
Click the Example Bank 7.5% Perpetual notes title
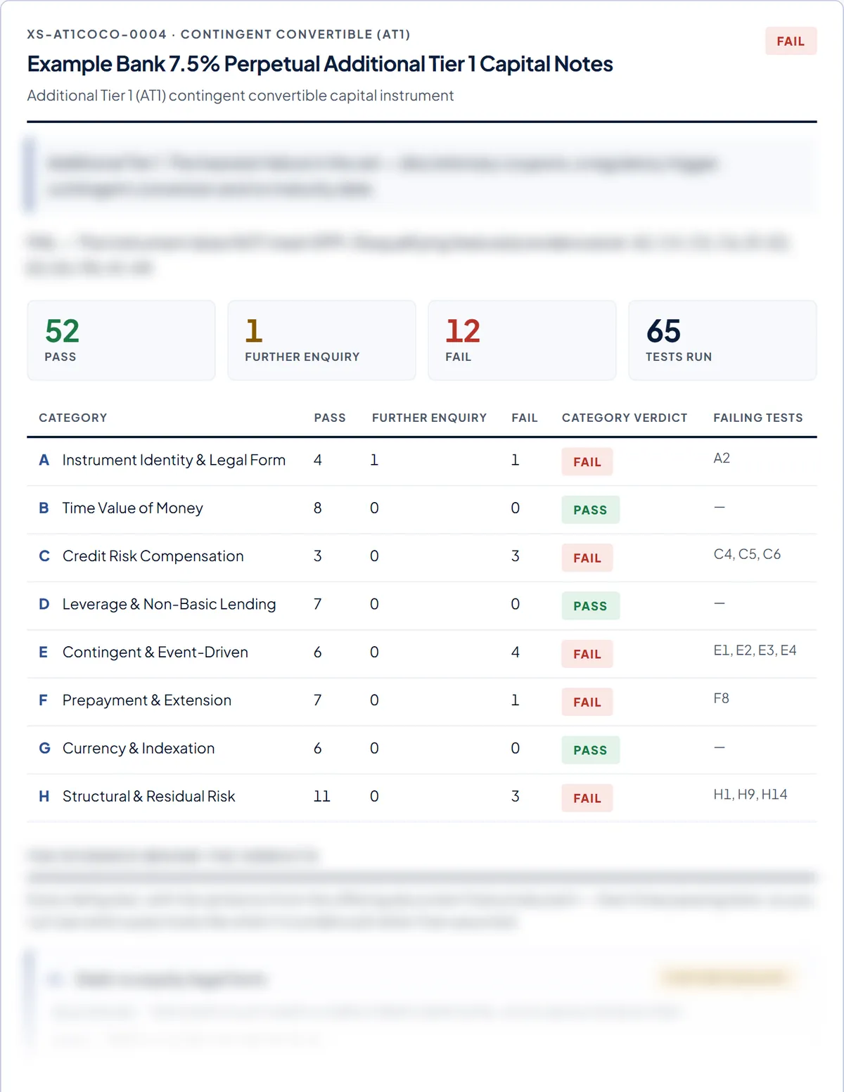[320, 64]
